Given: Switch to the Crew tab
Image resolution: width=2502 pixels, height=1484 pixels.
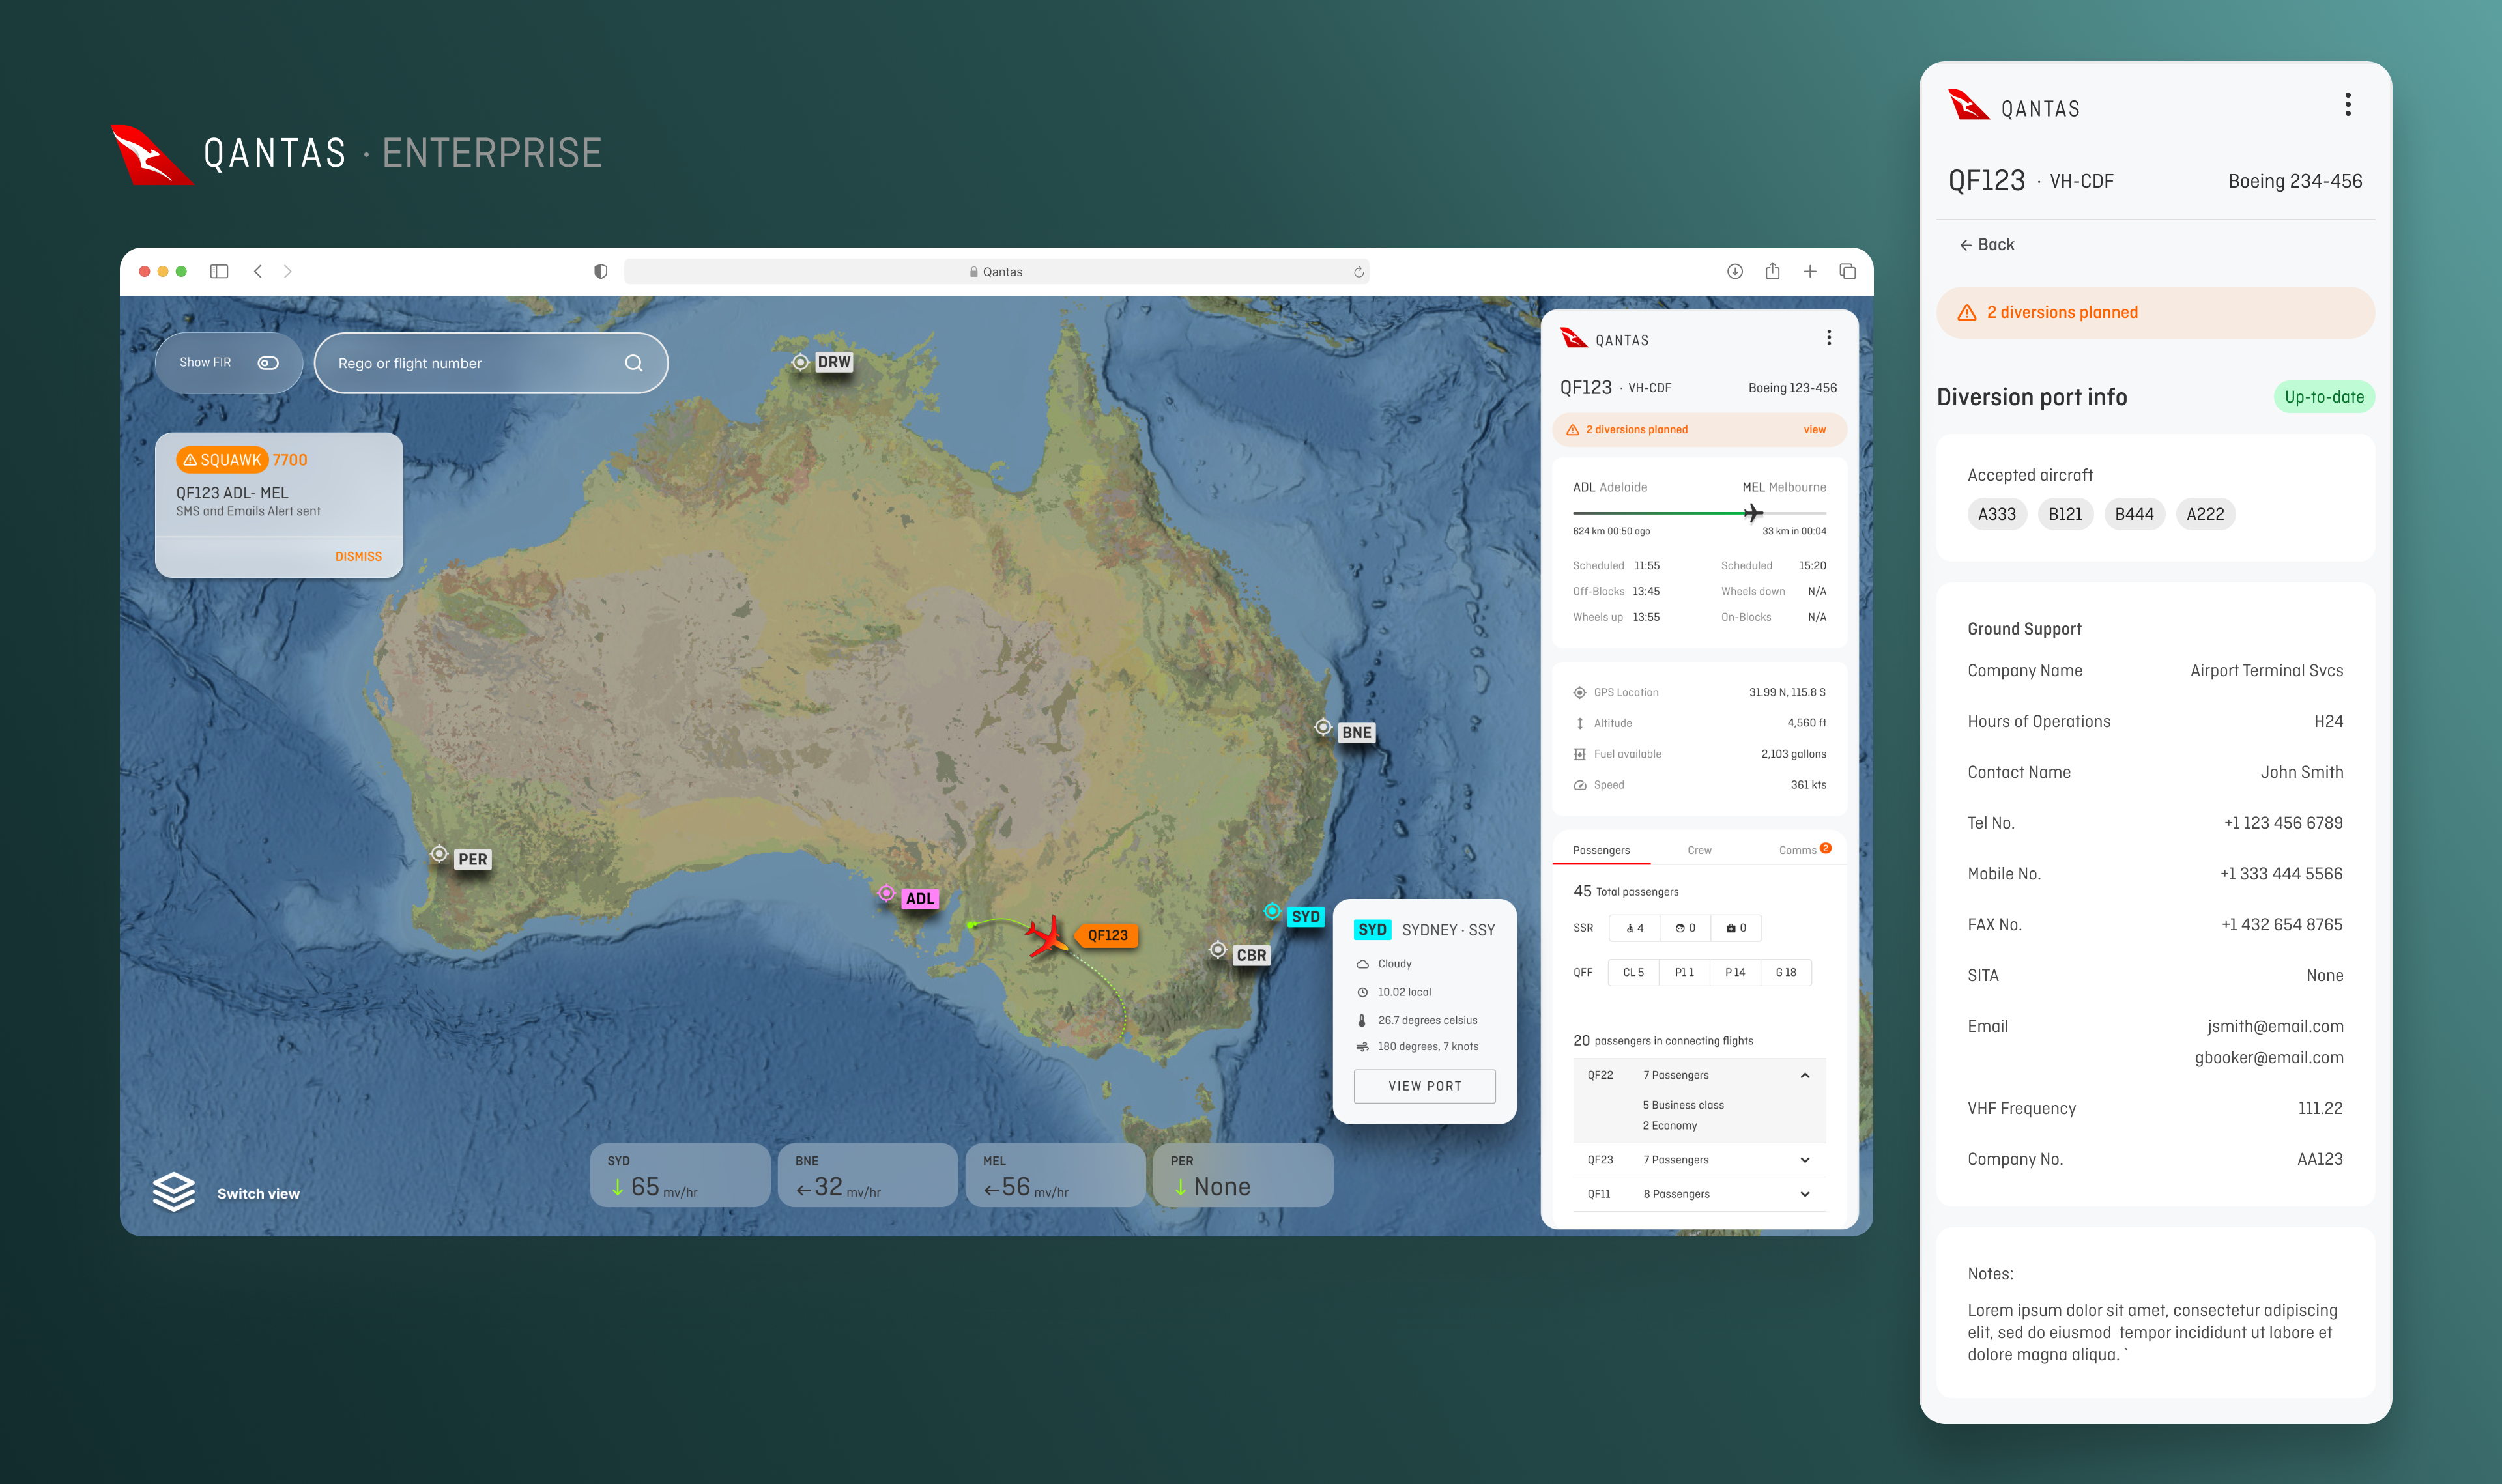Looking at the screenshot, I should (1699, 850).
